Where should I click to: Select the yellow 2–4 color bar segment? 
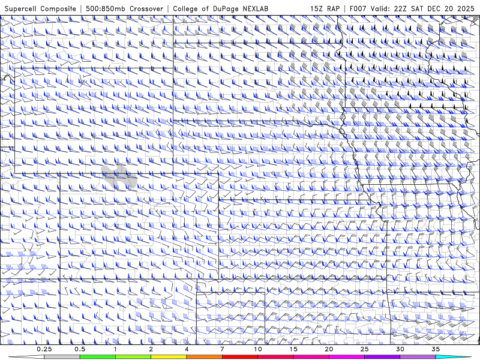pos(169,357)
